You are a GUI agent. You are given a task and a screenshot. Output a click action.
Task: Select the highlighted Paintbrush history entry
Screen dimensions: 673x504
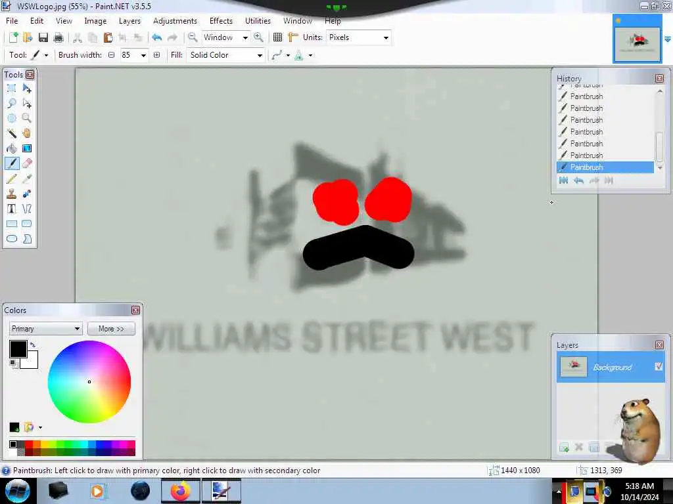[605, 167]
